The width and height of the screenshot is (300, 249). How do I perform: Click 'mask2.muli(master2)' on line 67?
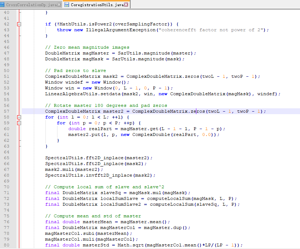tap(74, 169)
